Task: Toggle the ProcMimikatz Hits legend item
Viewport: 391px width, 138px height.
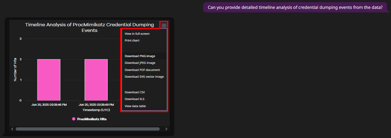Action: coord(89,119)
